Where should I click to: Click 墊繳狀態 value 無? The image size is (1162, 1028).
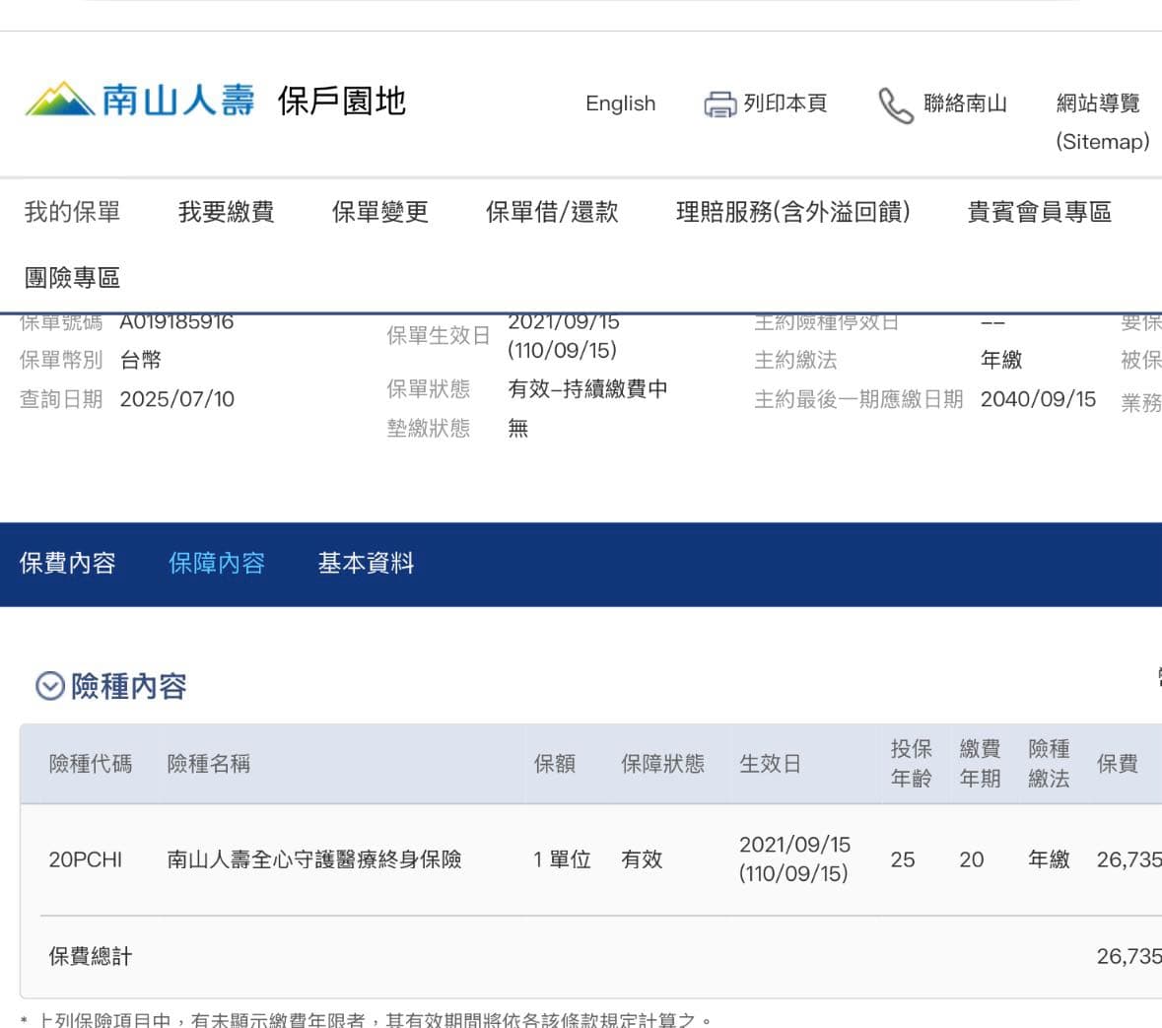[x=518, y=429]
